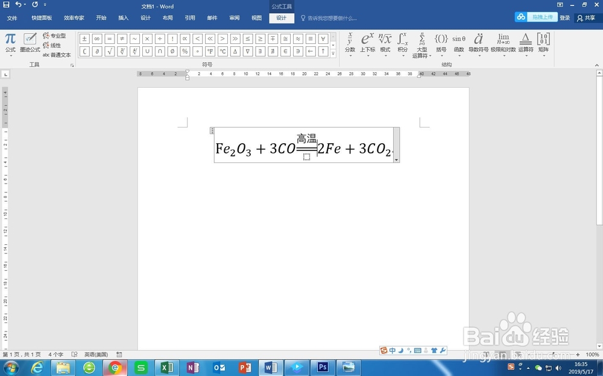Open the Windows Start menu

pos(10,368)
